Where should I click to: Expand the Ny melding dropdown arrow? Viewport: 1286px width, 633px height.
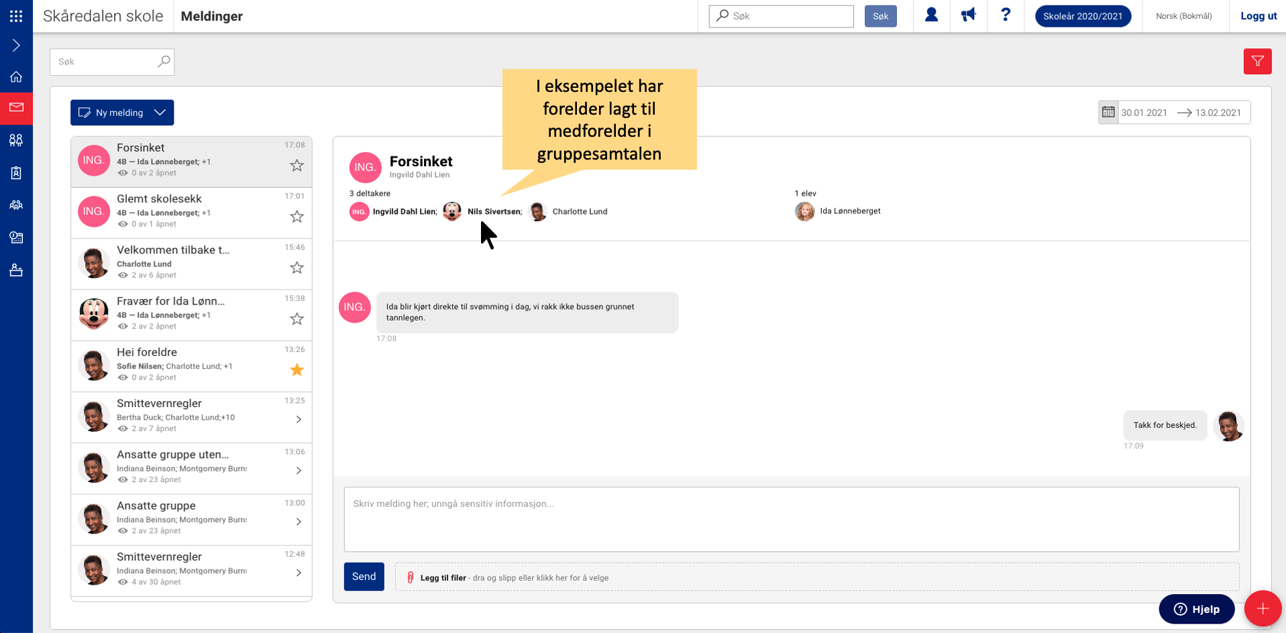coord(160,113)
